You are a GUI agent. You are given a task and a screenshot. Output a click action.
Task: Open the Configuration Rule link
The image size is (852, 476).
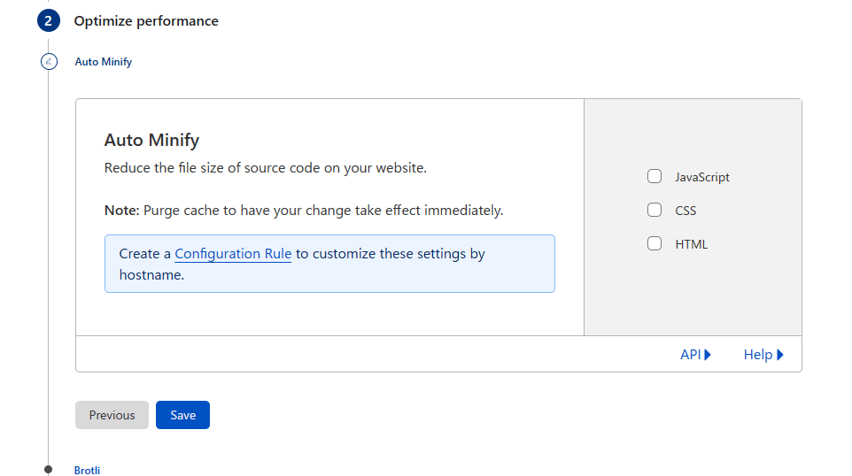(233, 254)
